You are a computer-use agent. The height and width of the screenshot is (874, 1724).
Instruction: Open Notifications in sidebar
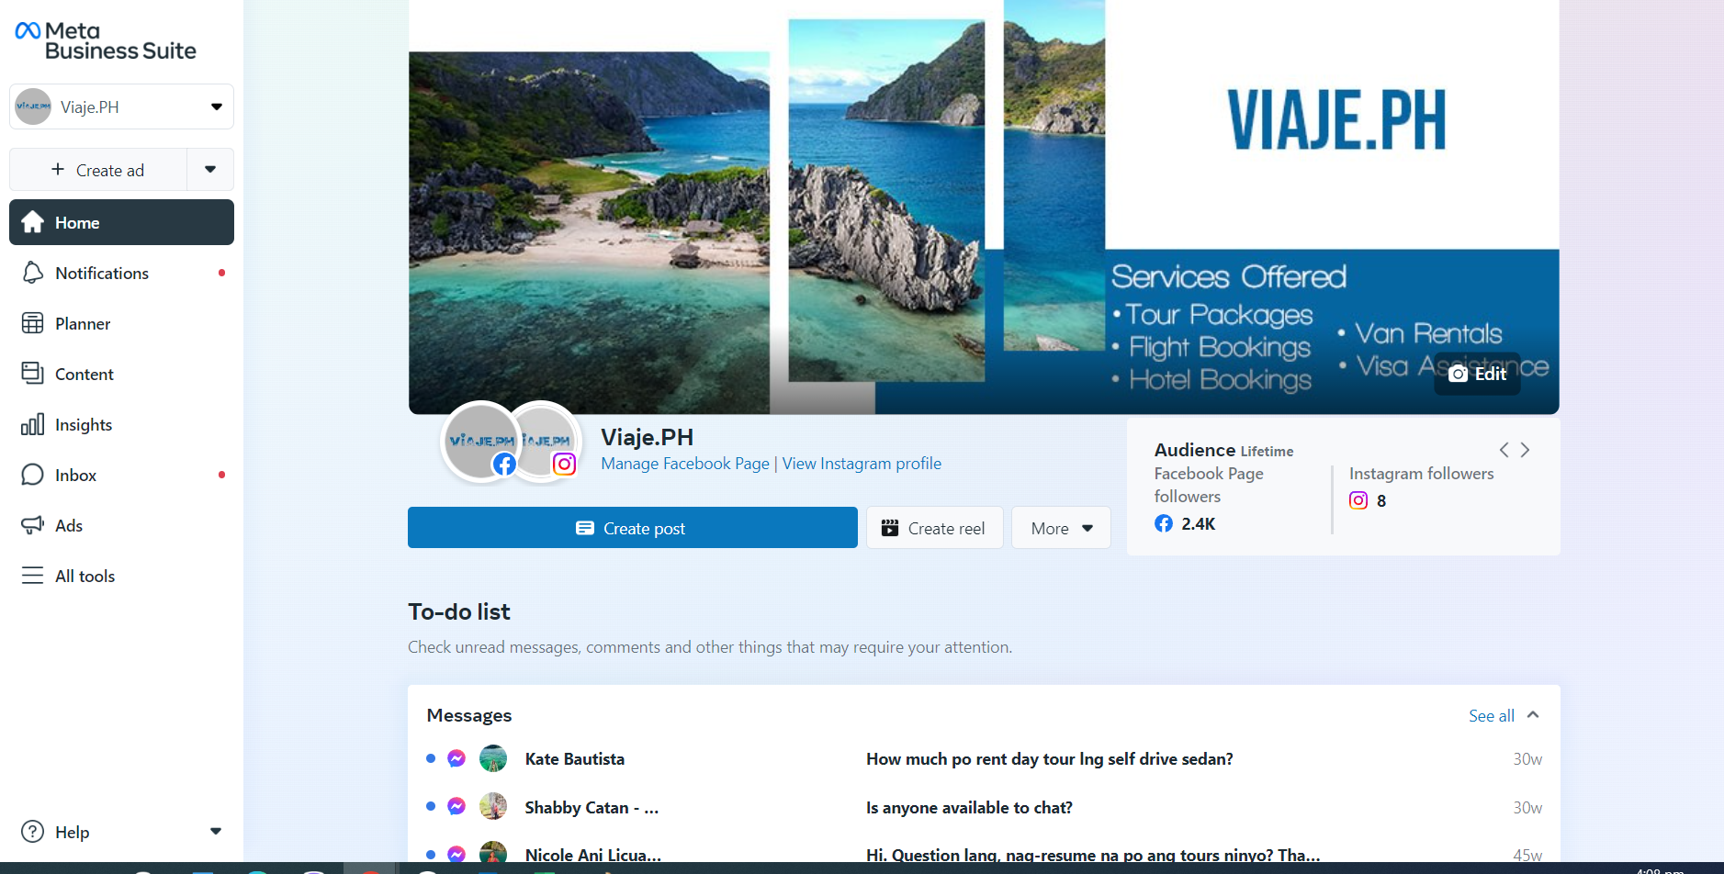tap(121, 273)
